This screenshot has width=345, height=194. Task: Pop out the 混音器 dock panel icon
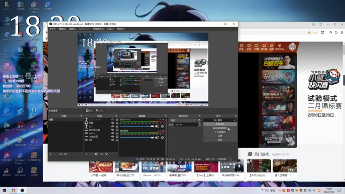(x=166, y=116)
